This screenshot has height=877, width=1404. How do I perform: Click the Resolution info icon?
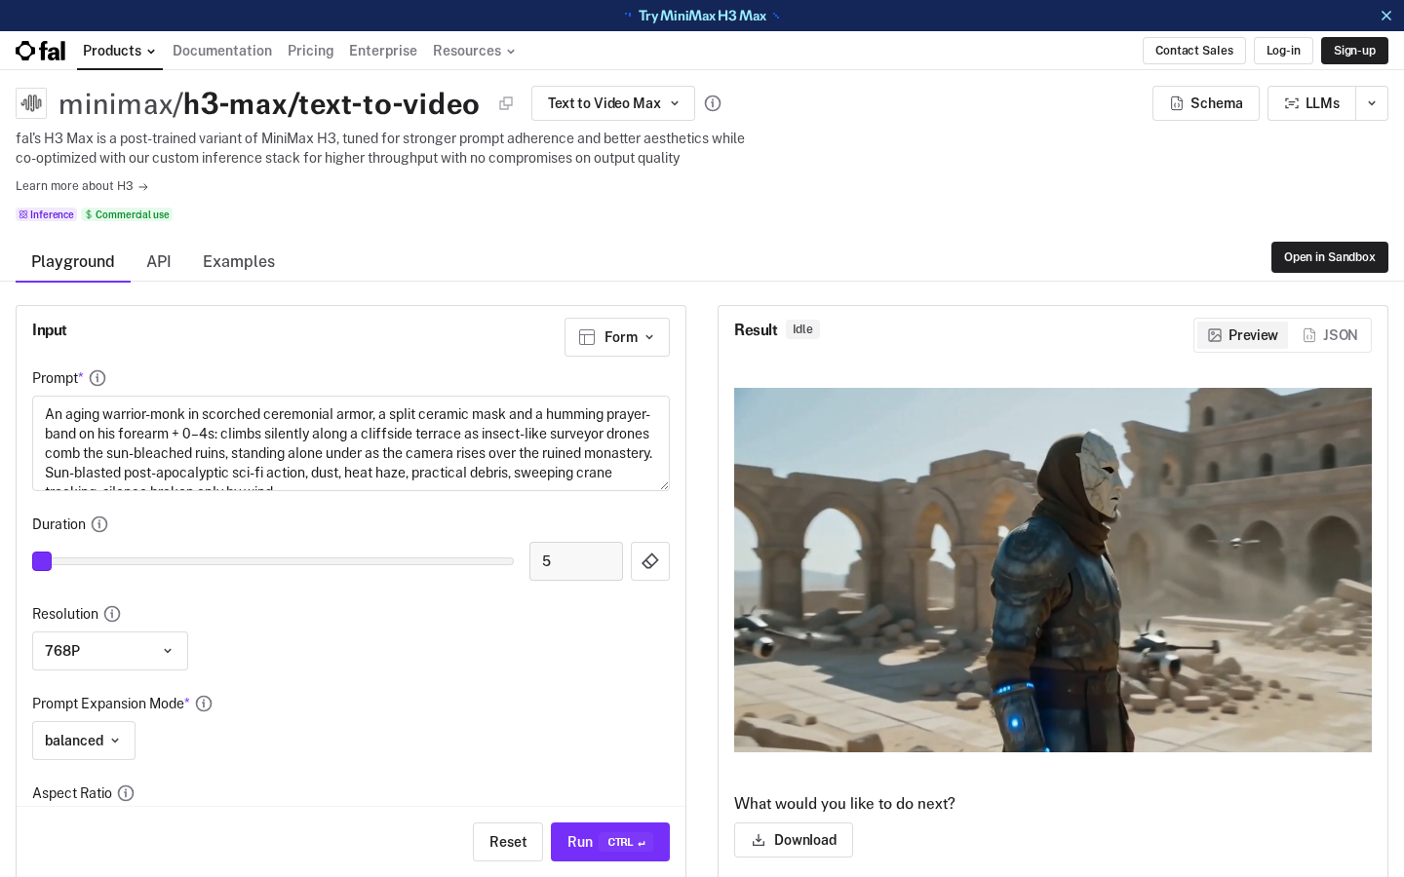112,614
